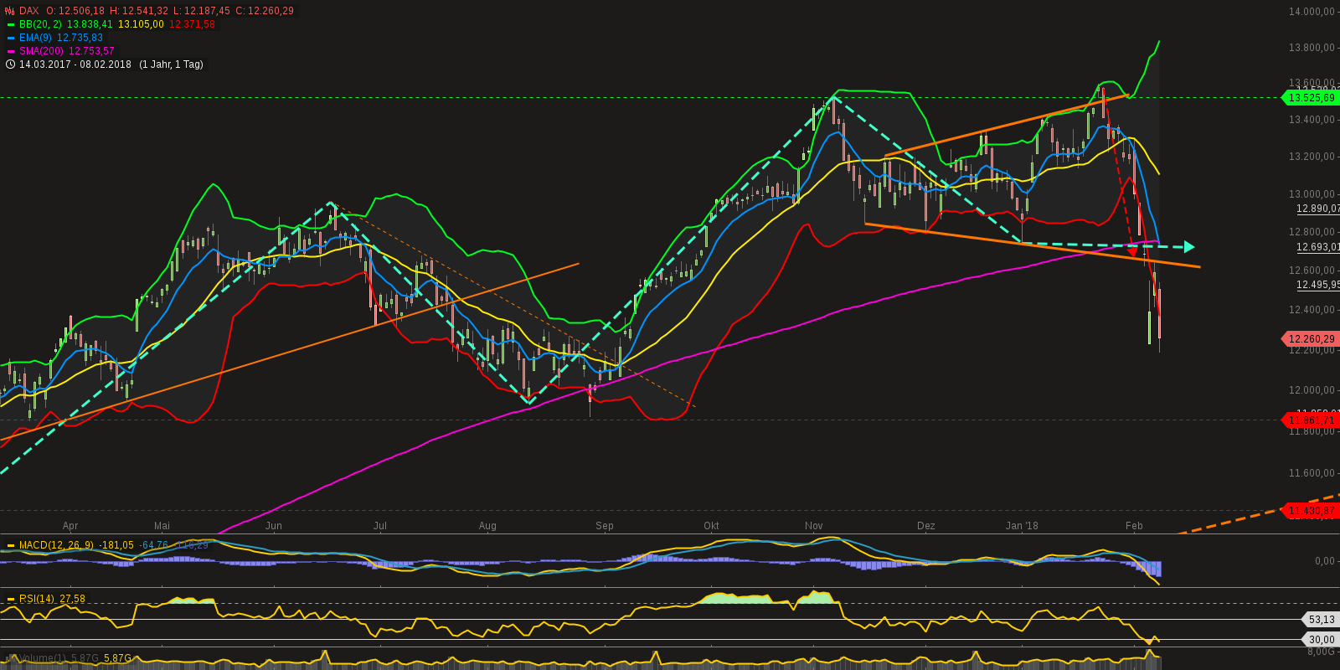Click the clock icon beside the date range
This screenshot has height=670, width=1340.
[x=10, y=64]
